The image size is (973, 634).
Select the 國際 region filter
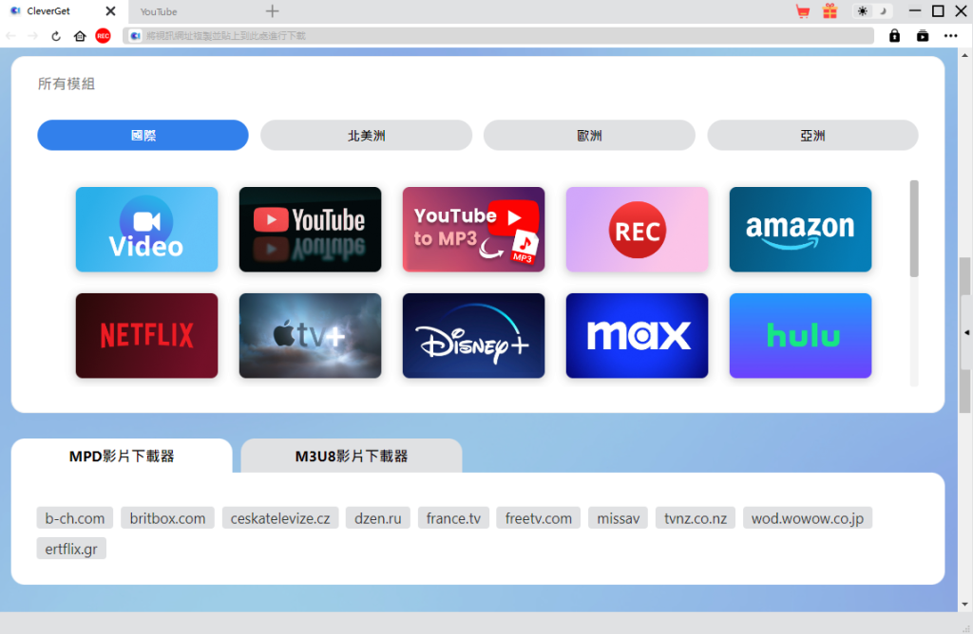143,135
